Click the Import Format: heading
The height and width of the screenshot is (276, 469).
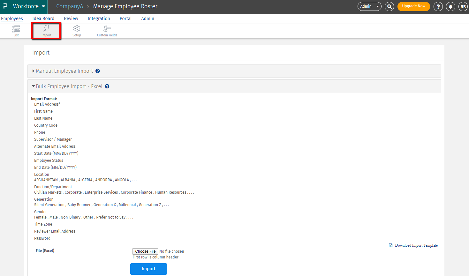[44, 99]
